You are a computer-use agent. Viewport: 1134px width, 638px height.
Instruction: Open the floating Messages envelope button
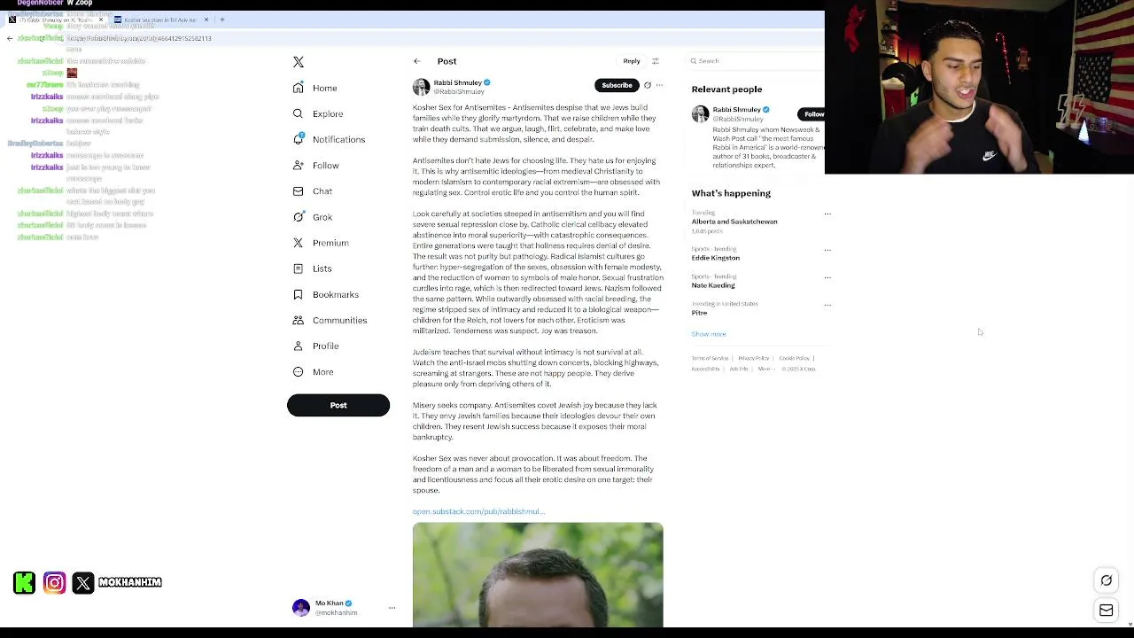[1107, 610]
